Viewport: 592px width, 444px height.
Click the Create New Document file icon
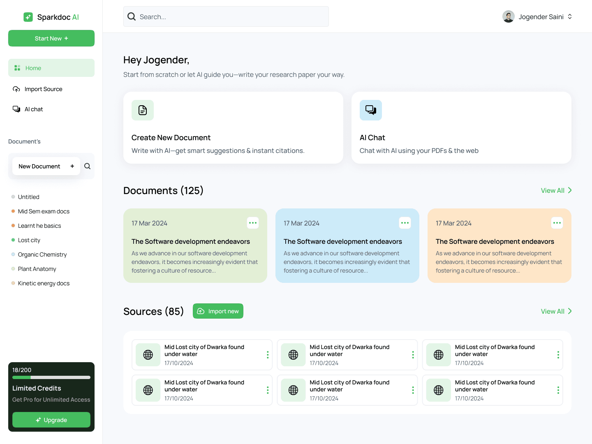point(142,110)
